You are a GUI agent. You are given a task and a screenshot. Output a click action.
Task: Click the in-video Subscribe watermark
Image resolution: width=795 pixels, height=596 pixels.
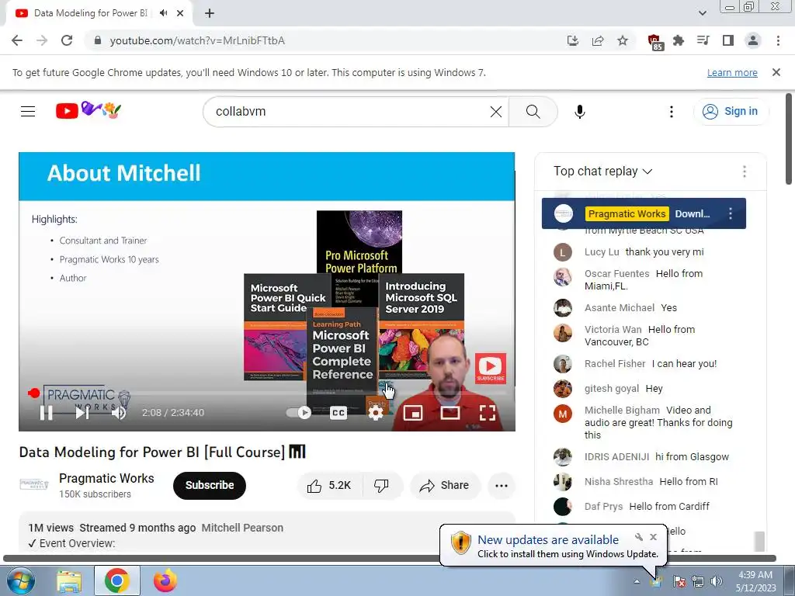(491, 369)
